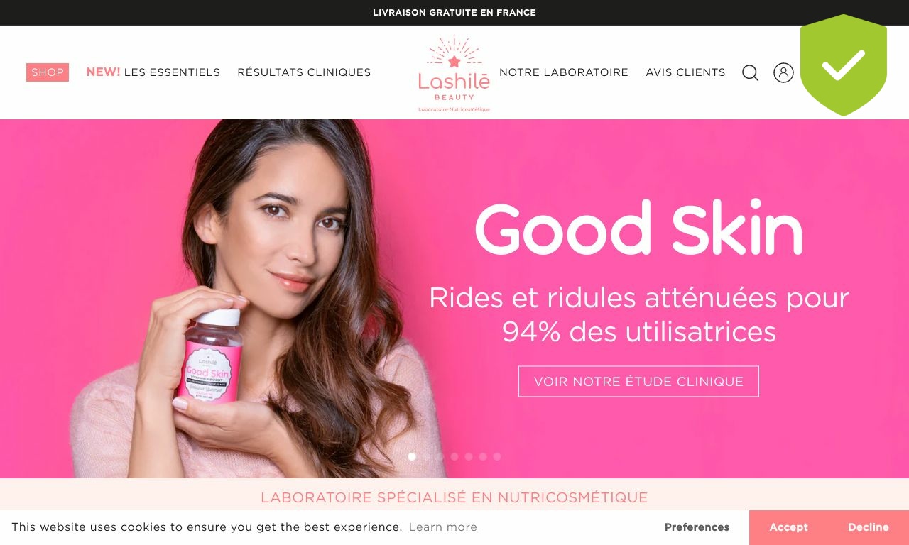
Task: Open cookie Preferences
Action: click(697, 527)
